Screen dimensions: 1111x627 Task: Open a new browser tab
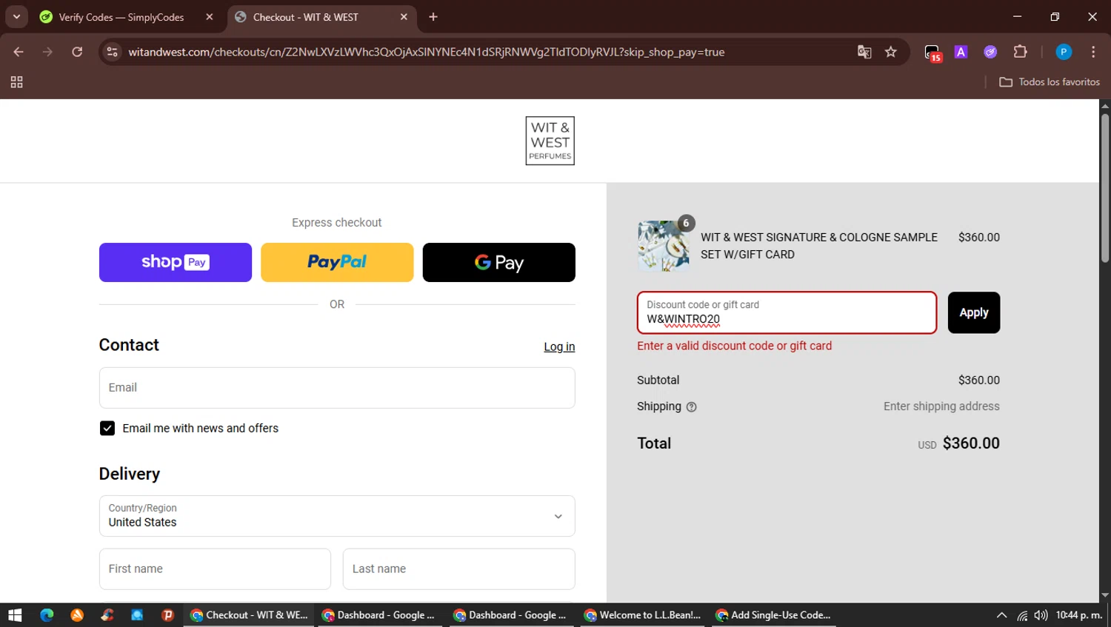click(x=433, y=17)
